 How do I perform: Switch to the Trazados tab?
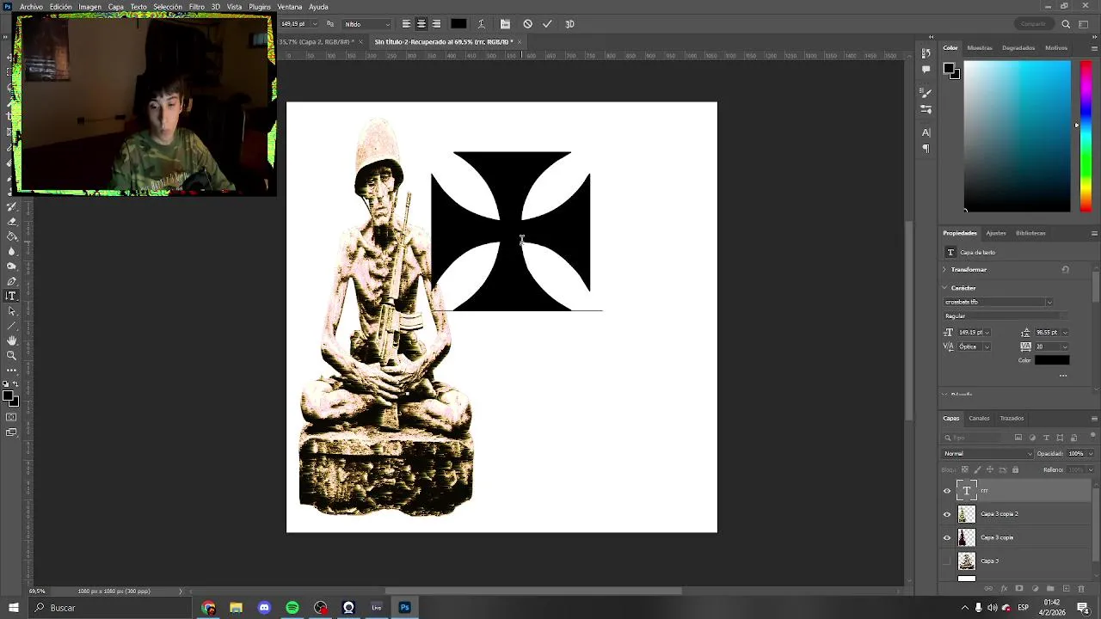point(1012,418)
